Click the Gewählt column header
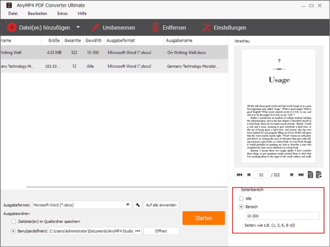The image size is (330, 247). pyautogui.click(x=94, y=40)
